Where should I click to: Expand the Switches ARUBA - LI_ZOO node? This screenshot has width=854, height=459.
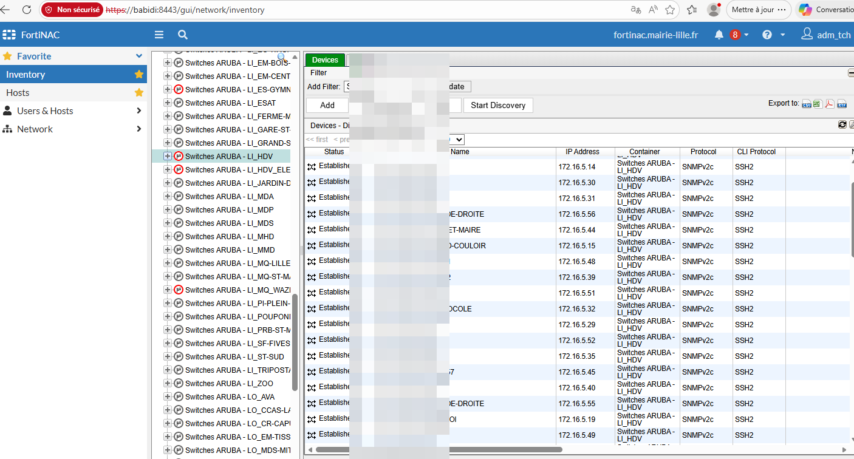tap(168, 384)
